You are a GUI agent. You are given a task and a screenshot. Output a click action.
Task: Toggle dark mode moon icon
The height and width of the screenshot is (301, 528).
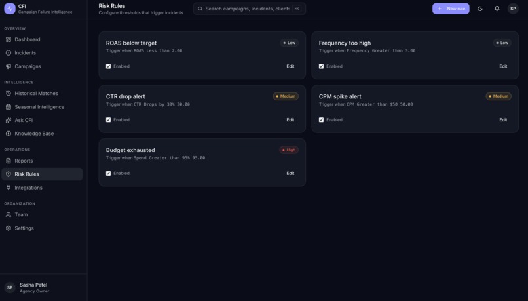480,9
